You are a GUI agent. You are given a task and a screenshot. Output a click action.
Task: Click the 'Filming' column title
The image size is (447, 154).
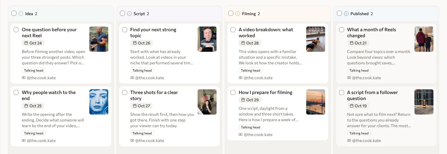pos(249,14)
